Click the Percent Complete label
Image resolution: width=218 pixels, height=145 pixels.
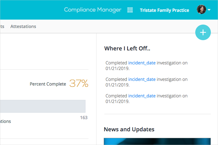pyautogui.click(x=48, y=84)
